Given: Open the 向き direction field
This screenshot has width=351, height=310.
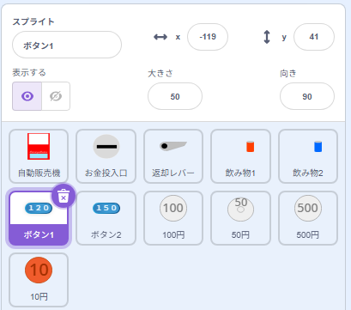Looking at the screenshot, I should tap(307, 96).
